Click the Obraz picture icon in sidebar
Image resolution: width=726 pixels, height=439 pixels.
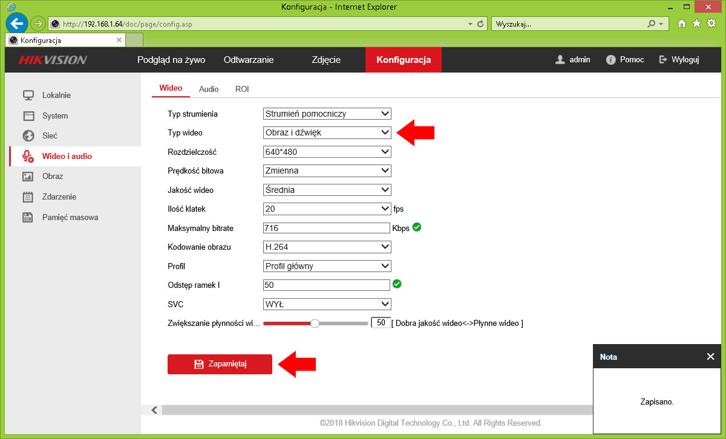(x=28, y=177)
